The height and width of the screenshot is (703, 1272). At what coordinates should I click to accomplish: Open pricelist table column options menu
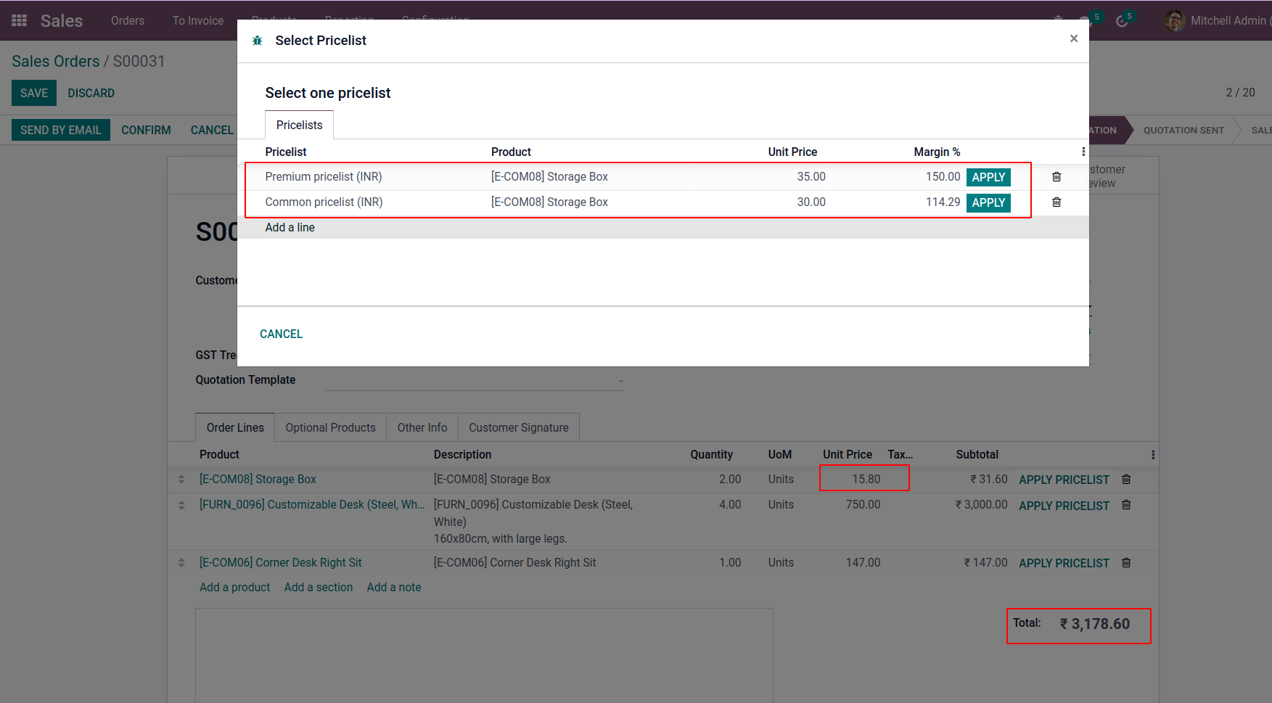1083,152
